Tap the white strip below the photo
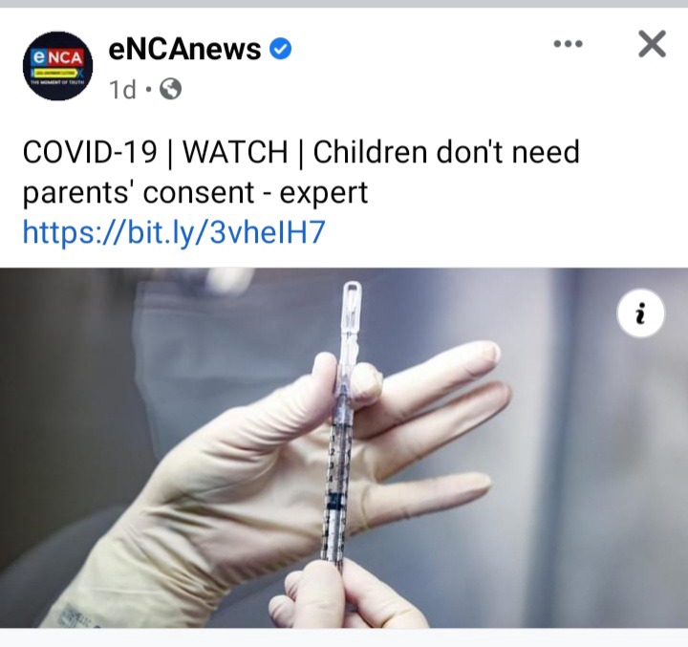688x647 pixels. pos(344,637)
